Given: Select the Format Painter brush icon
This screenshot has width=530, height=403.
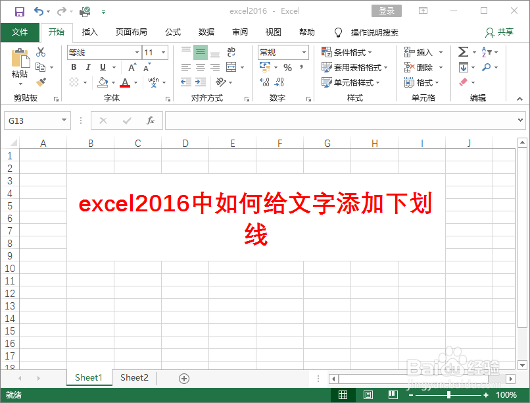Looking at the screenshot, I should (41, 82).
